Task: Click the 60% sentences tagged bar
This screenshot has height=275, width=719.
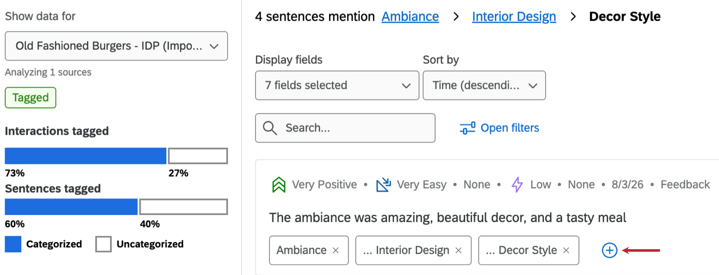Action: 71,207
